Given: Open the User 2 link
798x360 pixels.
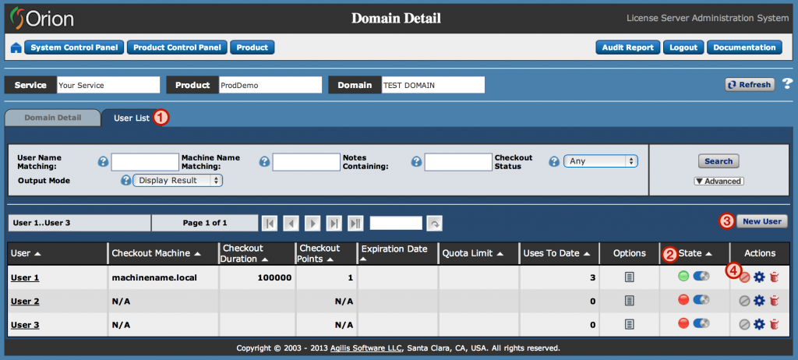Looking at the screenshot, I should [25, 301].
